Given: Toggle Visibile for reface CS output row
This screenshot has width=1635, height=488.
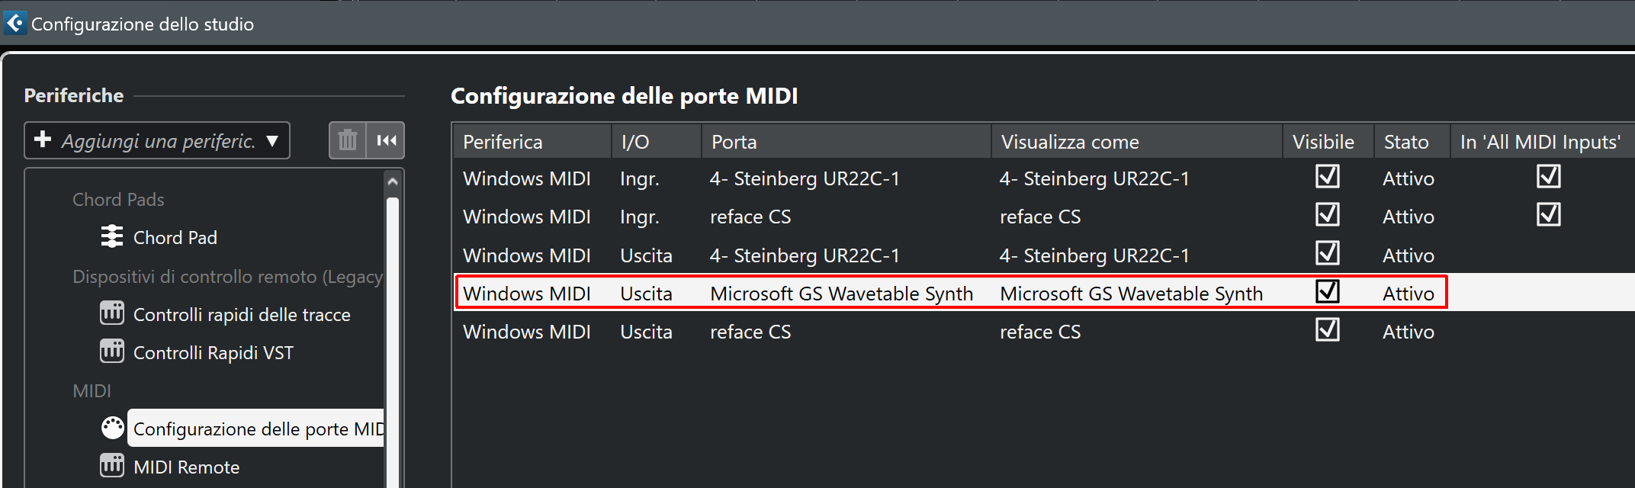Looking at the screenshot, I should [x=1328, y=329].
